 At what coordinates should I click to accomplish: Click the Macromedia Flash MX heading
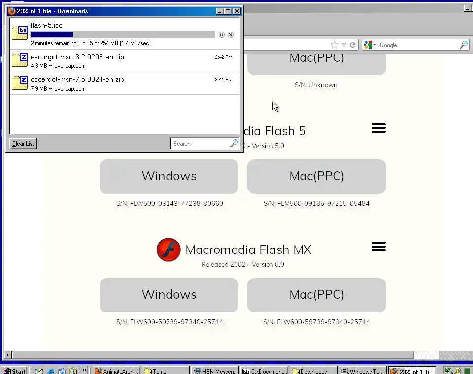point(248,249)
